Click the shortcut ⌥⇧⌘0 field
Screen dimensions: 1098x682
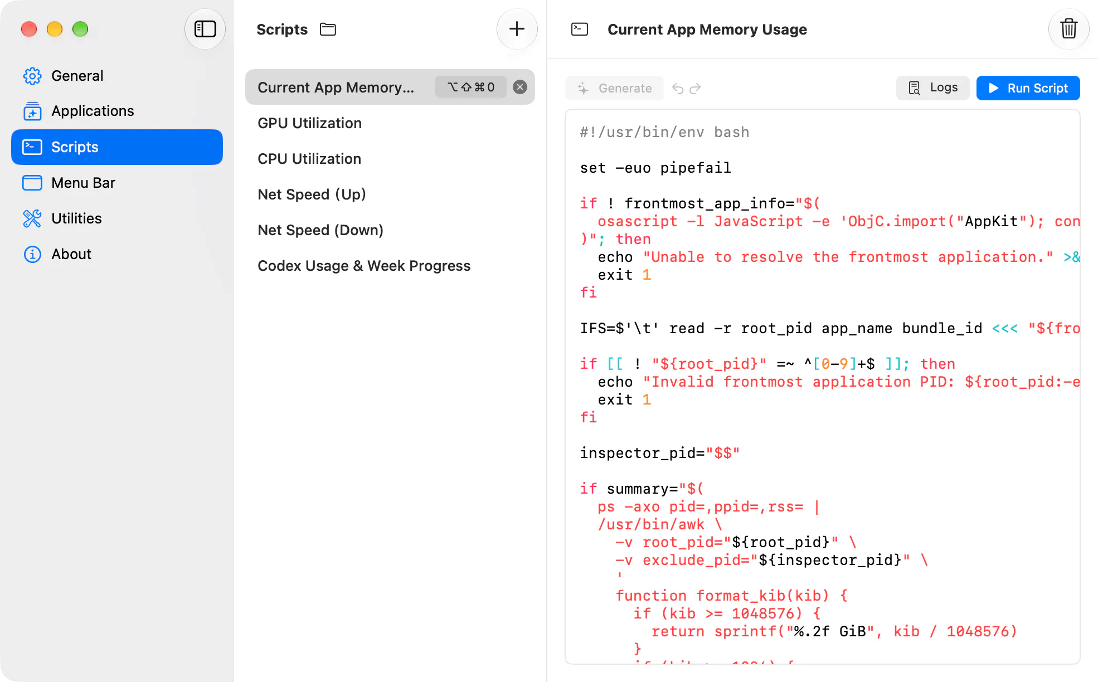pos(471,87)
